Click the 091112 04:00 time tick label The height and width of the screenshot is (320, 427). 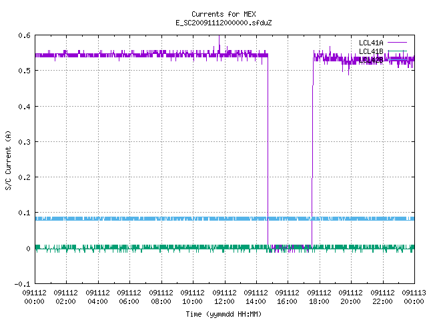[97, 297]
